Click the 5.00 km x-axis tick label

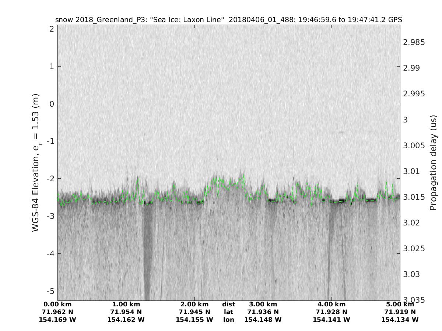click(400, 304)
